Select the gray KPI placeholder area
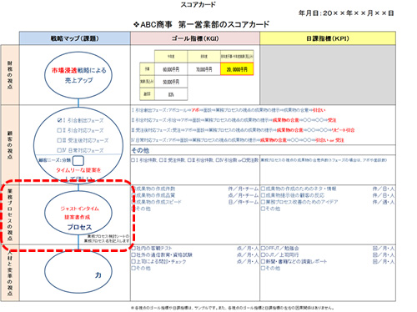Image resolution: width=417 pixels, height=312 pixels. 328,75
